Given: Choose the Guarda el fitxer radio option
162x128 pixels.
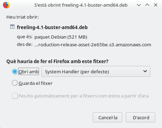Looking at the screenshot, I should (x=15, y=83).
